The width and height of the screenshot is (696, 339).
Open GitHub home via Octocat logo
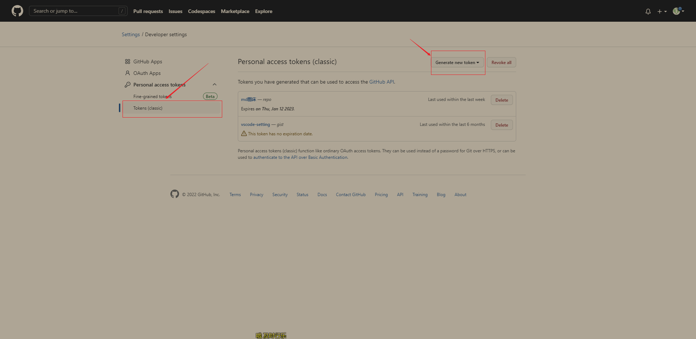point(17,11)
